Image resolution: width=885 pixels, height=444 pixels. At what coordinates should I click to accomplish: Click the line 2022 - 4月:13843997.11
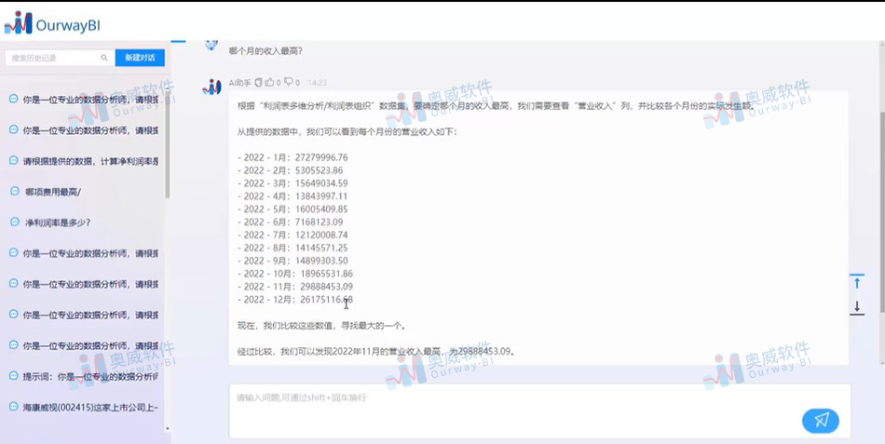(293, 196)
